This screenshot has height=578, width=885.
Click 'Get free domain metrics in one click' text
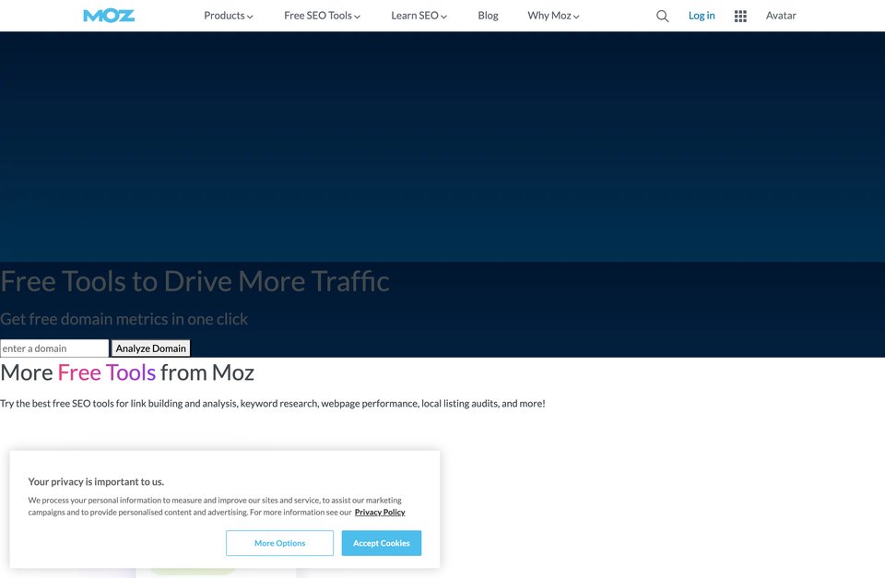tap(124, 319)
